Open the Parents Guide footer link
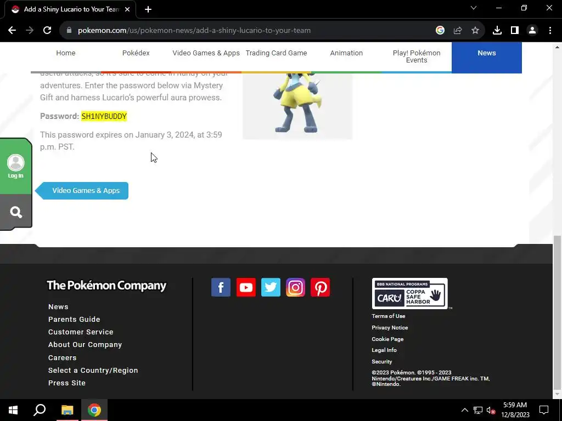The height and width of the screenshot is (421, 562). coord(74,320)
